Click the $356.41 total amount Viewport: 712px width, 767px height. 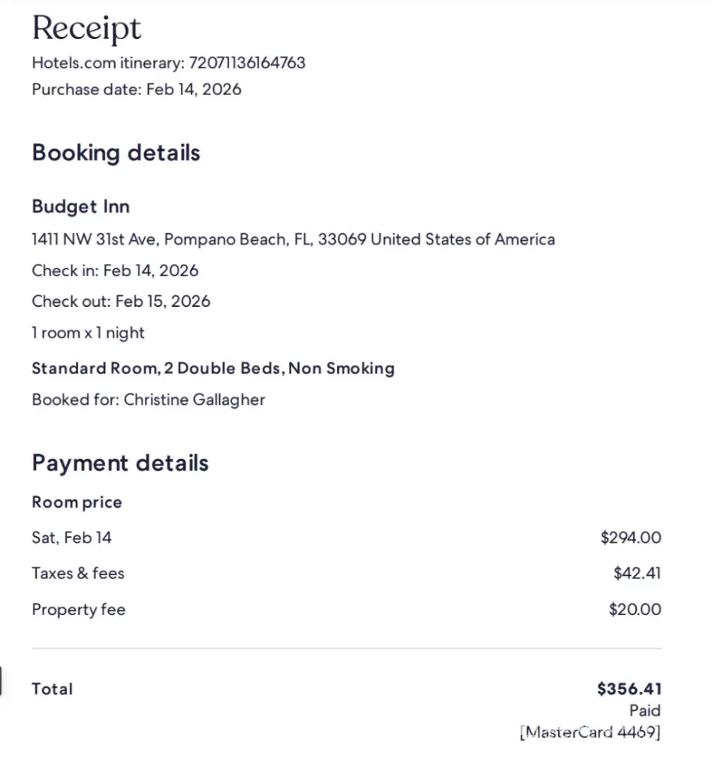click(x=629, y=689)
